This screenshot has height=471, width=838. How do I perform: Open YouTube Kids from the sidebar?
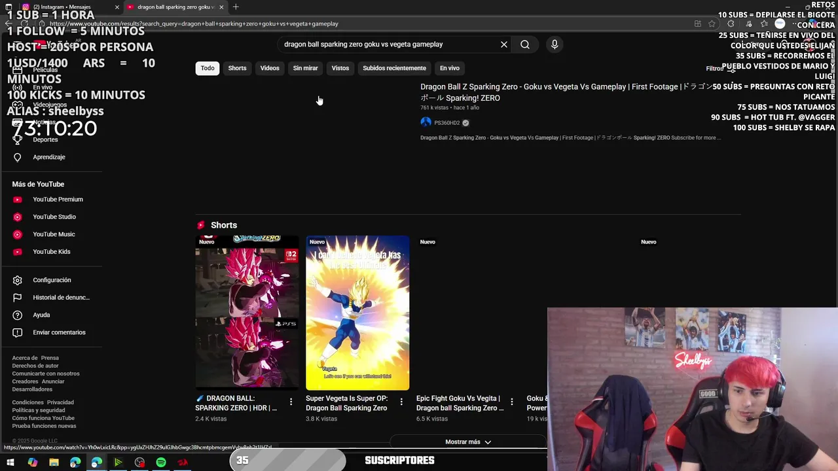point(51,252)
